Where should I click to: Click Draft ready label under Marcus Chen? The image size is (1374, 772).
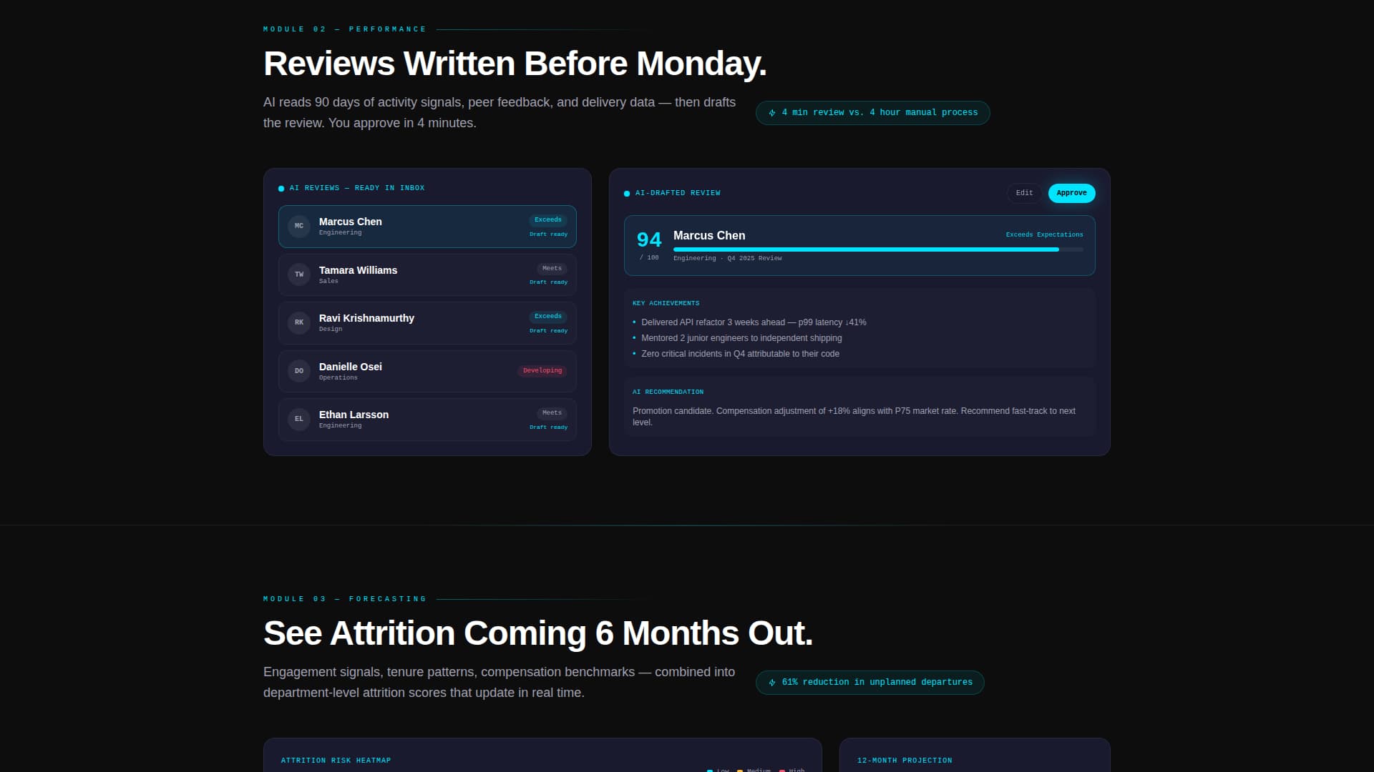548,234
